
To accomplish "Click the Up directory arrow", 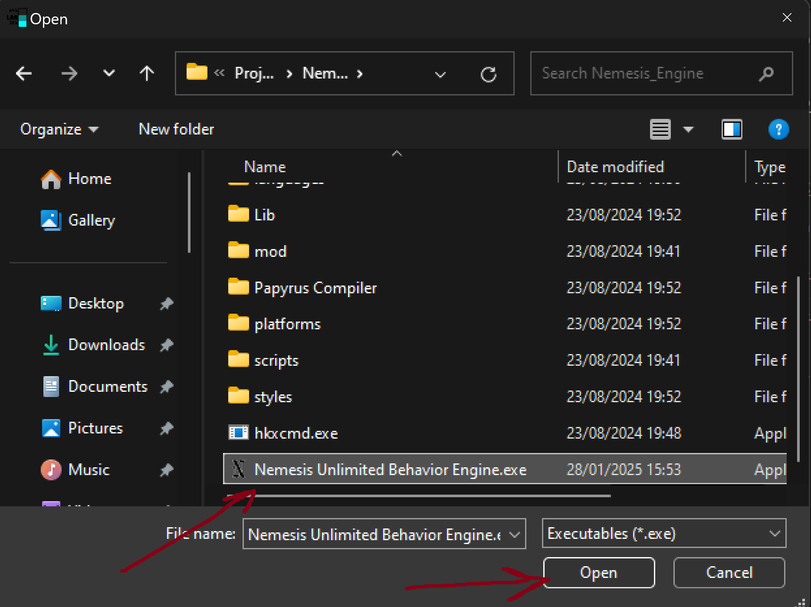I will [147, 73].
